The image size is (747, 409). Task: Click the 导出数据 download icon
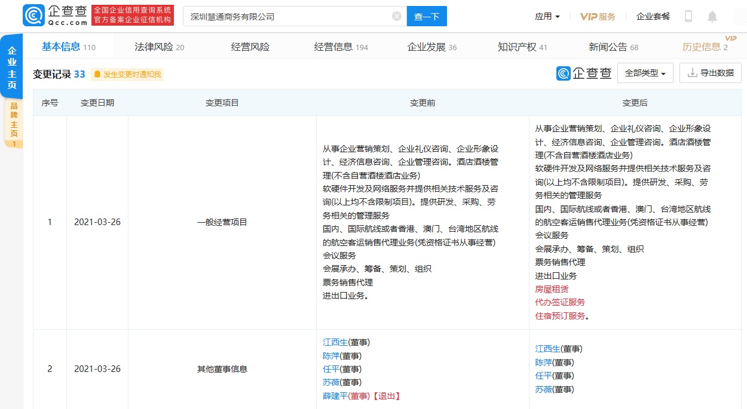[693, 73]
